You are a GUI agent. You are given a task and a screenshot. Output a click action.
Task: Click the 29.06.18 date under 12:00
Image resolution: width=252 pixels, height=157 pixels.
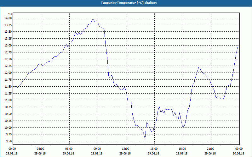tap(125, 153)
